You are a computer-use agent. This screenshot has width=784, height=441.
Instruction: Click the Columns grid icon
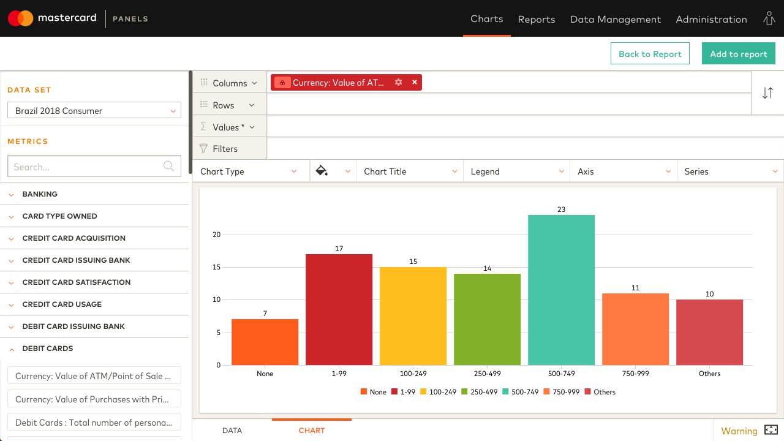coord(203,82)
